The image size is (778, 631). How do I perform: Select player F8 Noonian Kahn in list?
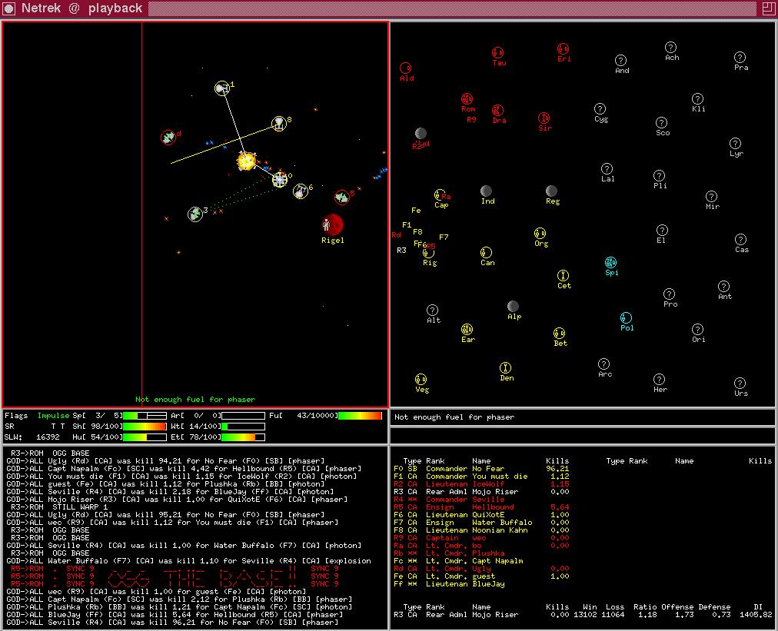[x=480, y=530]
